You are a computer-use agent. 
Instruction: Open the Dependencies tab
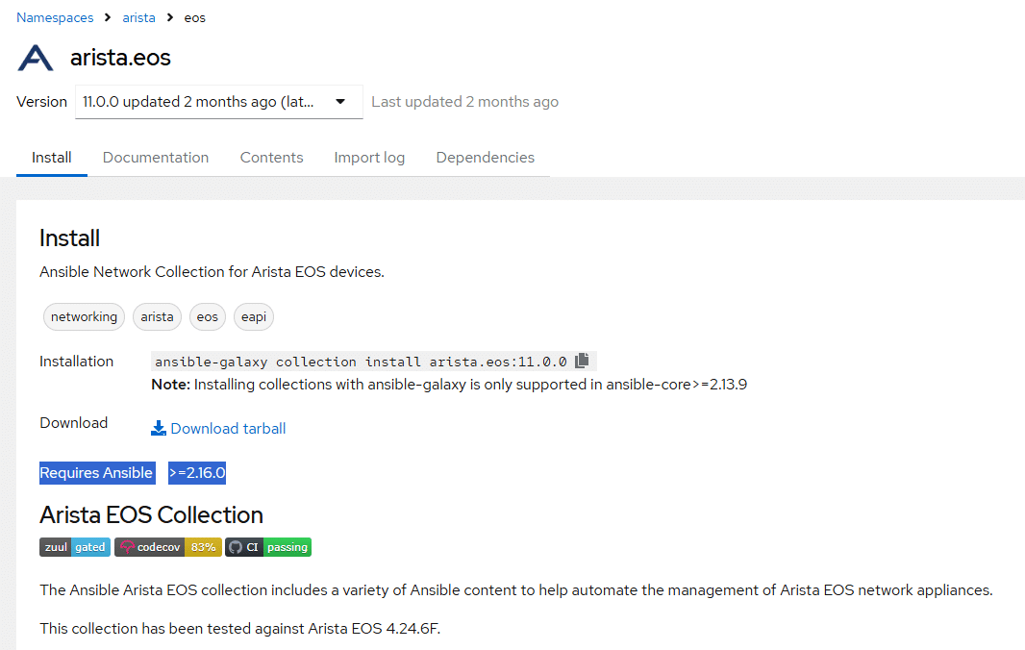pos(485,157)
